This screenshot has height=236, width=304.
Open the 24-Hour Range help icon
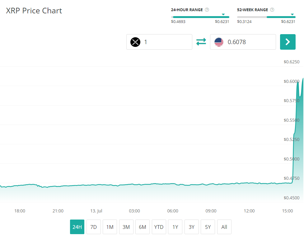click(207, 10)
